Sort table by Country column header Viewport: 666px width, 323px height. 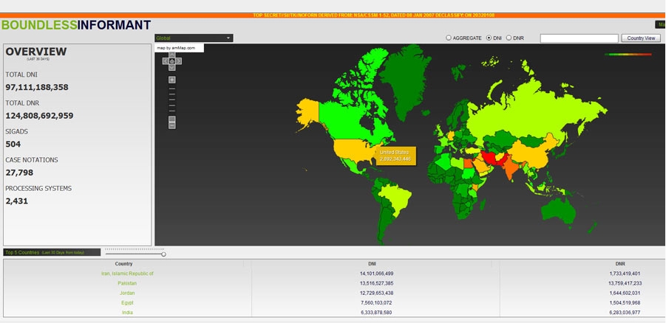pyautogui.click(x=124, y=263)
